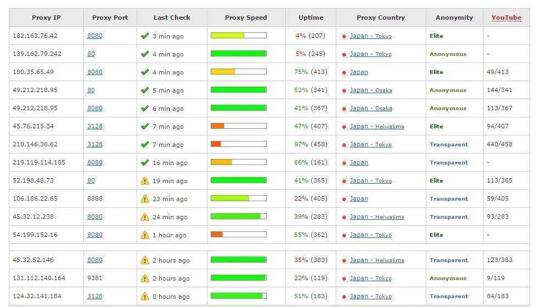535x307 pixels.
Task: Click Transparent anonymity for 219.119.114.185
Action: tap(449, 162)
